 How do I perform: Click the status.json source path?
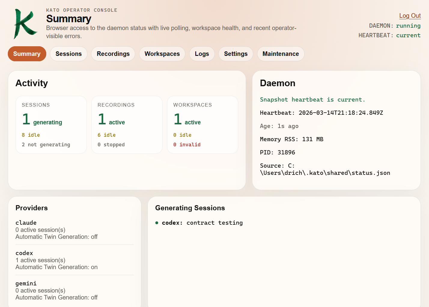click(325, 169)
